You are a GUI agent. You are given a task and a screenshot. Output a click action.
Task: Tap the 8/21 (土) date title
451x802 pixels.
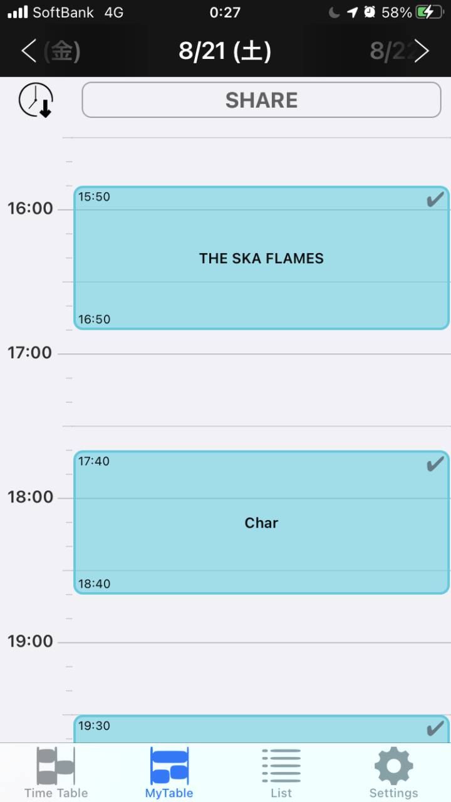(x=225, y=51)
